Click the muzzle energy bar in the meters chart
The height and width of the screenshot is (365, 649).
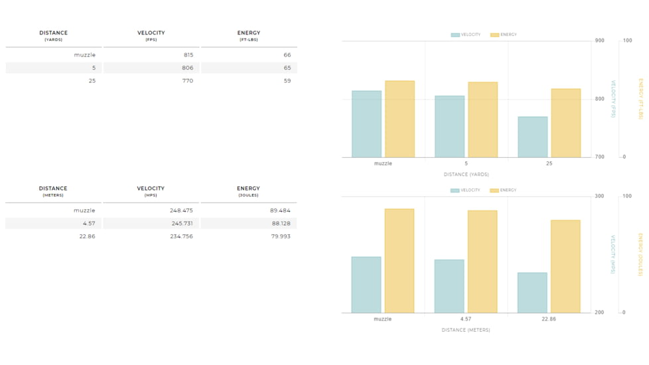coord(399,261)
